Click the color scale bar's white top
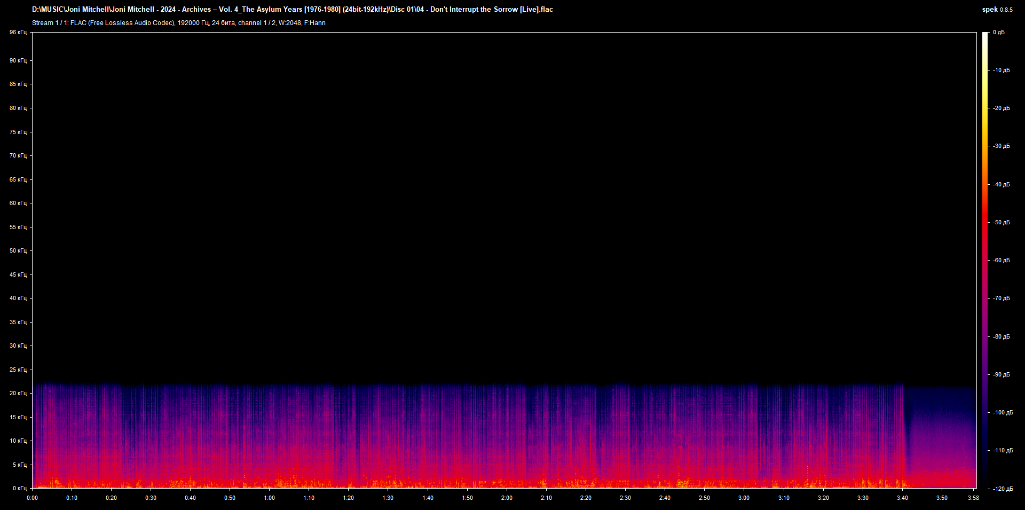The height and width of the screenshot is (510, 1025). coord(985,35)
